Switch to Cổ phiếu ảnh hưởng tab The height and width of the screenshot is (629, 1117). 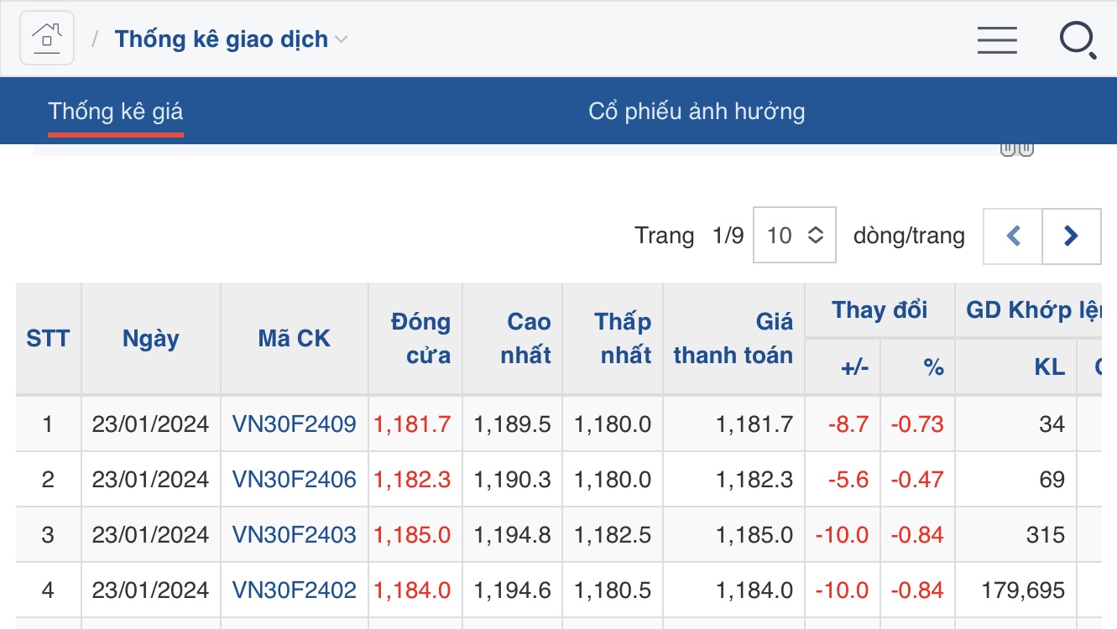click(x=697, y=112)
